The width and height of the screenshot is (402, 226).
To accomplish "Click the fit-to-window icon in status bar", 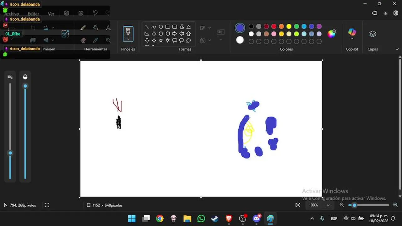I will coord(298,205).
